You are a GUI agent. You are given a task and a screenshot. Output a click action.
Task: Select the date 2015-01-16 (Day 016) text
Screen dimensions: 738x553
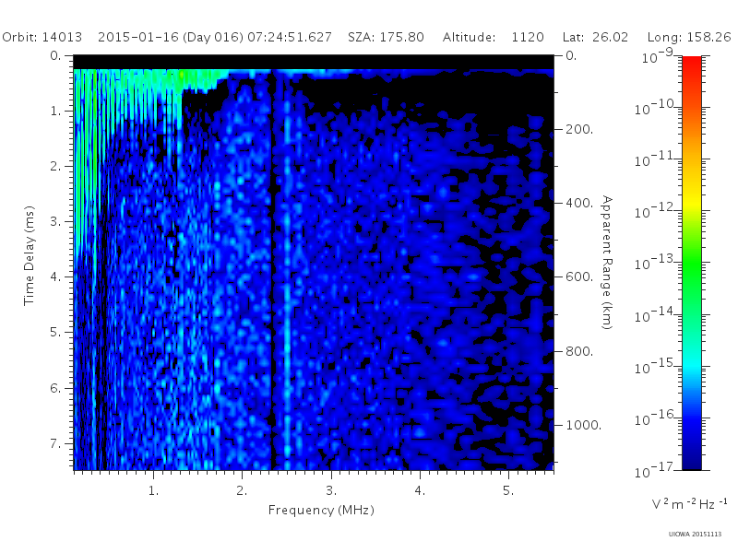[171, 37]
